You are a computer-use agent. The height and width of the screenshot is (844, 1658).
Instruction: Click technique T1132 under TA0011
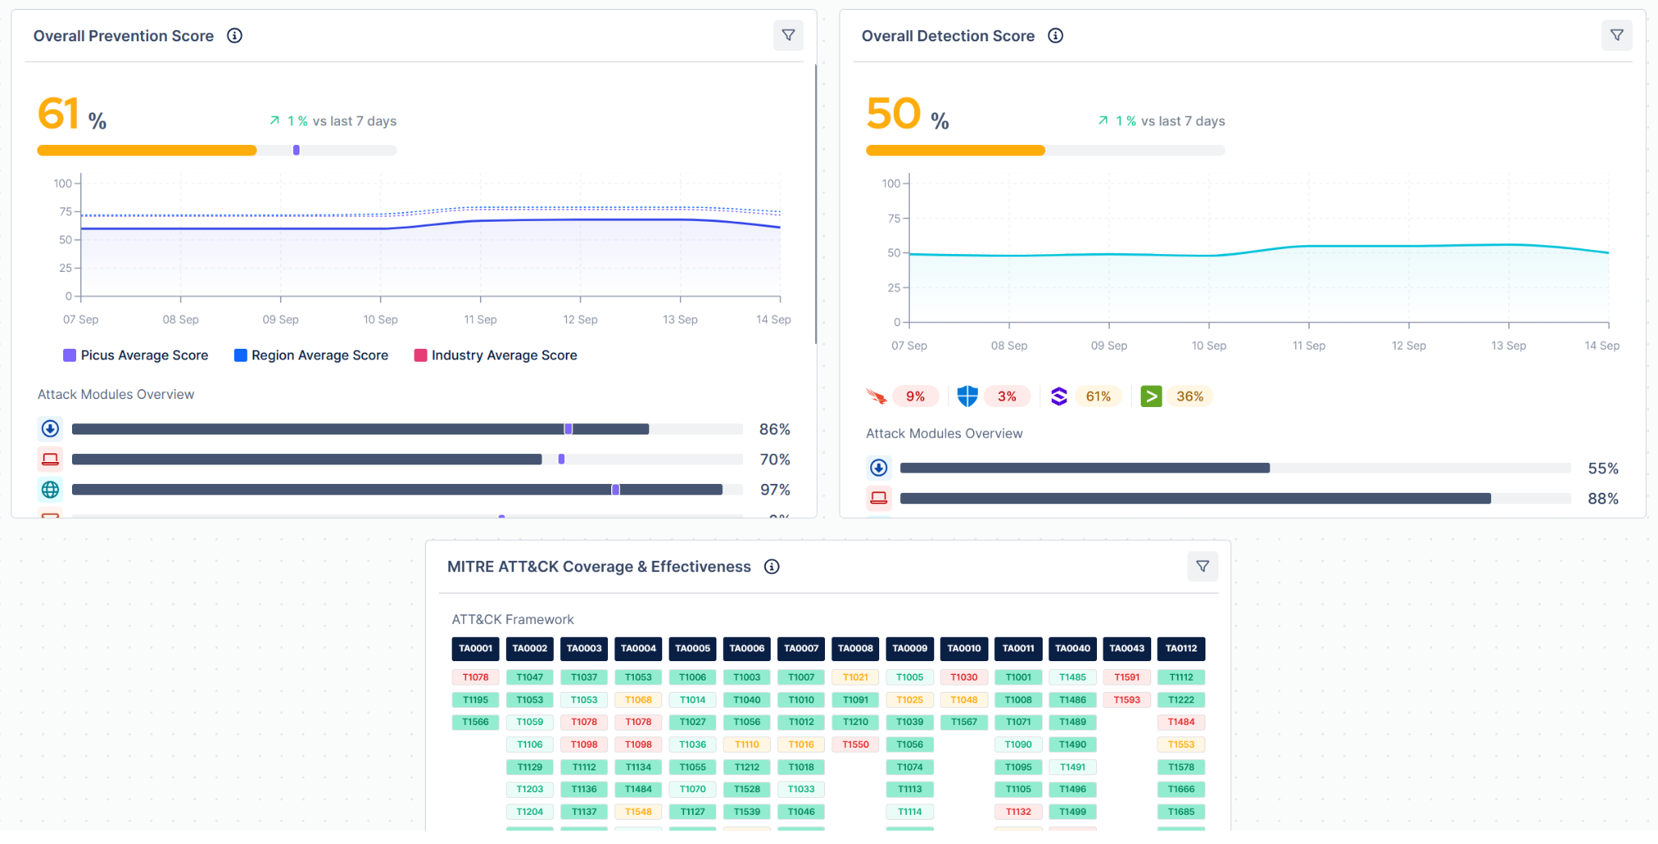point(1018,812)
